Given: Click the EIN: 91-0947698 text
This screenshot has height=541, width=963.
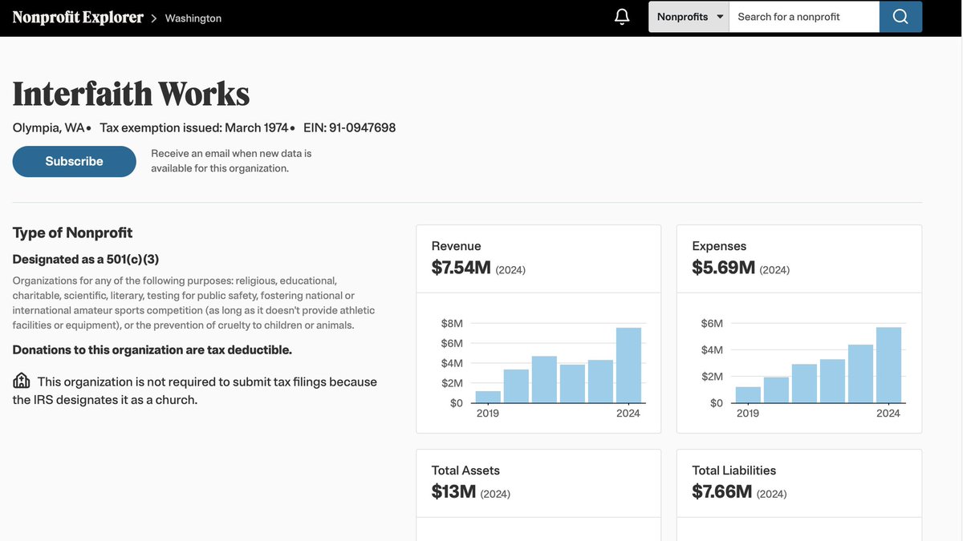Looking at the screenshot, I should 349,127.
